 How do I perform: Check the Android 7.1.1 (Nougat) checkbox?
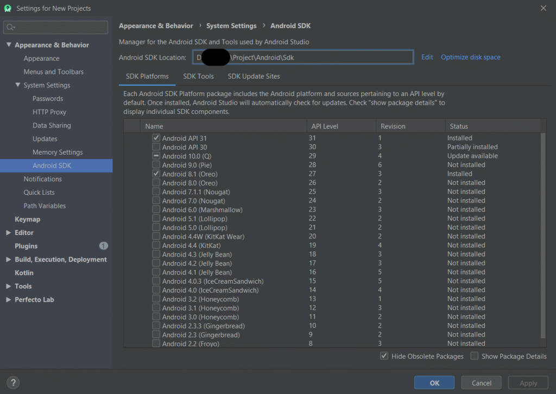[156, 192]
